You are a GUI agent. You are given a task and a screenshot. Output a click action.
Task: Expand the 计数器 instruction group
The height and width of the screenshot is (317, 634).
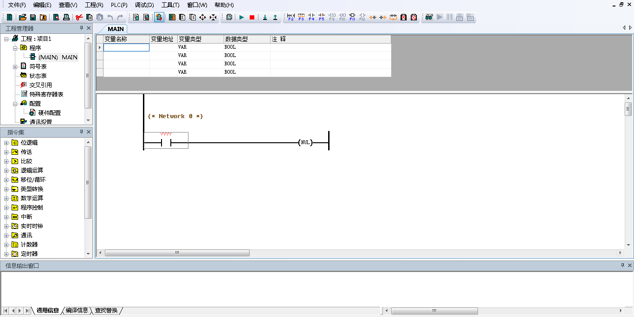pos(6,245)
